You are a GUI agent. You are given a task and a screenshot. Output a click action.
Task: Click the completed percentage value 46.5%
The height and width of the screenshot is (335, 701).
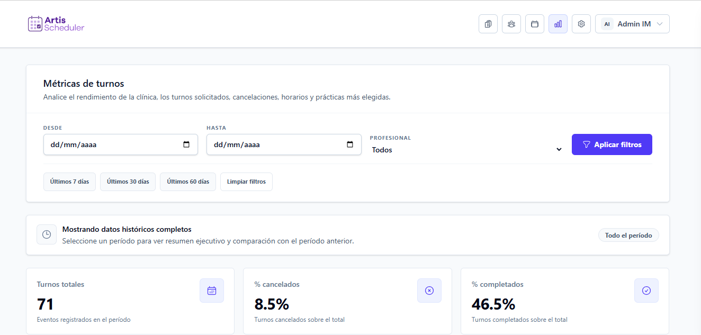pyautogui.click(x=493, y=304)
